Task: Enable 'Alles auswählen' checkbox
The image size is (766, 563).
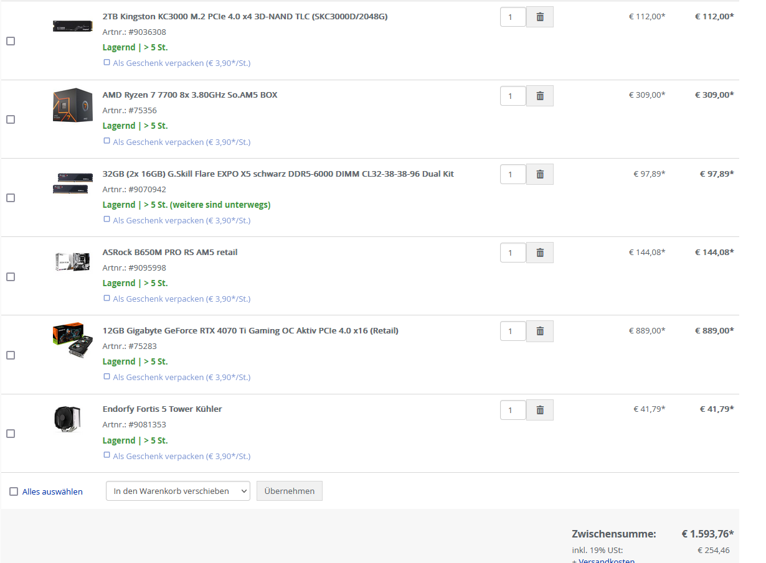Action: click(x=14, y=491)
